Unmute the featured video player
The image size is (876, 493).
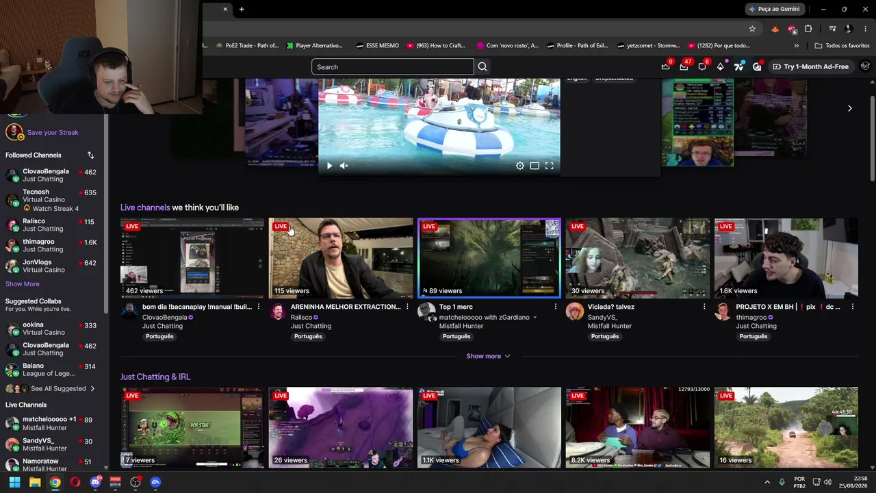click(x=344, y=166)
